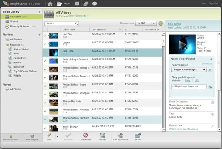Image resolution: width=222 pixels, height=149 pixels.
Task: Toggle checkmark for African Safari Bengal row
Action: pyautogui.click(x=45, y=69)
